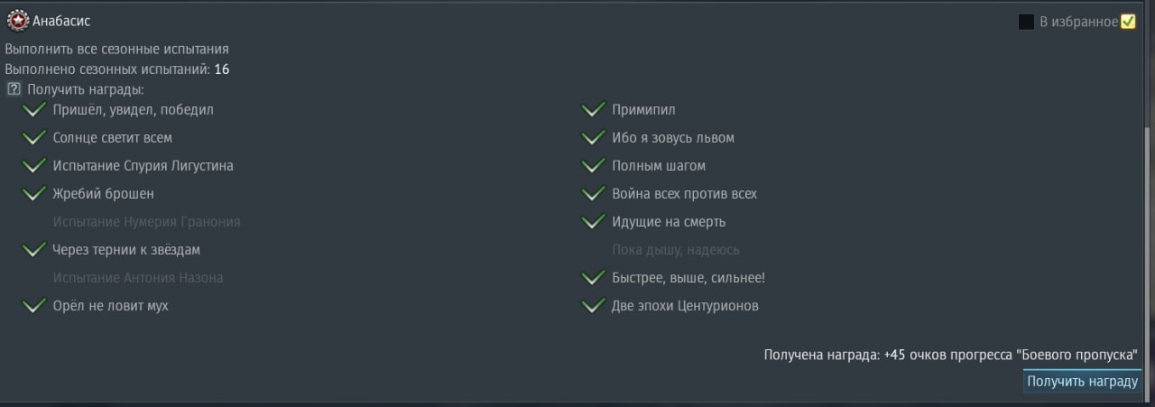Image resolution: width=1155 pixels, height=407 pixels.
Task: Click the Анабасис title text
Action: tap(61, 21)
